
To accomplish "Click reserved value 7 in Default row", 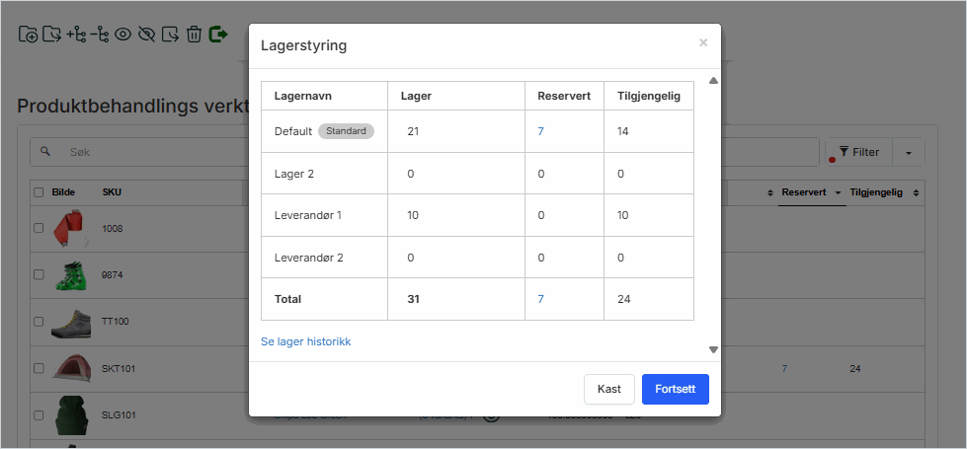I will coord(541,131).
